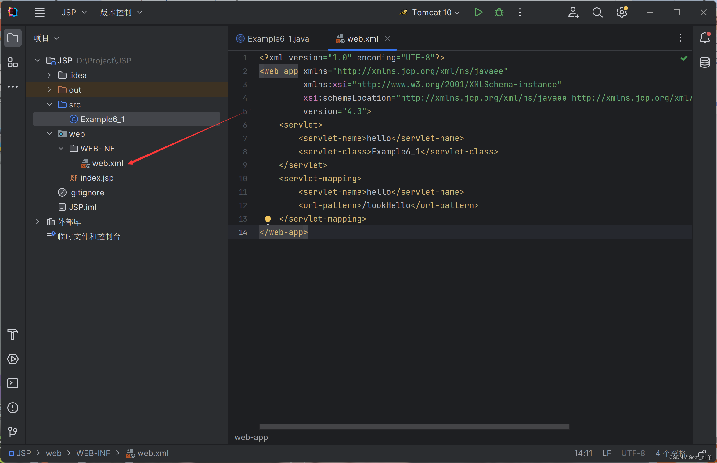Open the Git version control tool window
This screenshot has height=463, width=717.
[13, 432]
